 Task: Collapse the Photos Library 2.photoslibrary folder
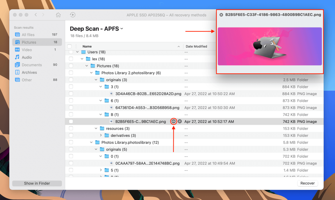pyautogui.click(x=91, y=73)
